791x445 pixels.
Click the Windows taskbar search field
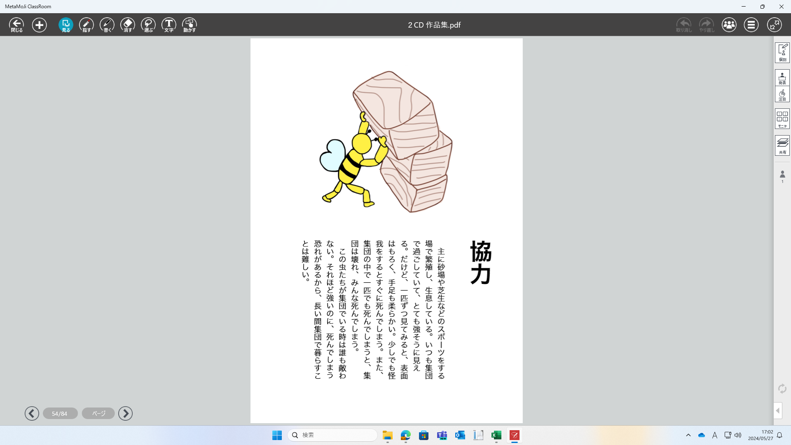[332, 435]
